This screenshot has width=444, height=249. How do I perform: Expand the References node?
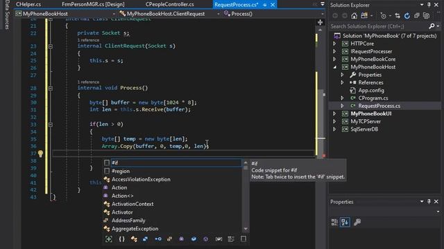342,83
